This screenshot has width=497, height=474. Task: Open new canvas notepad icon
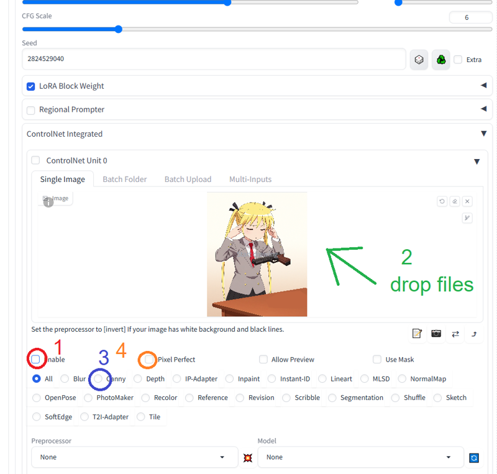point(417,334)
